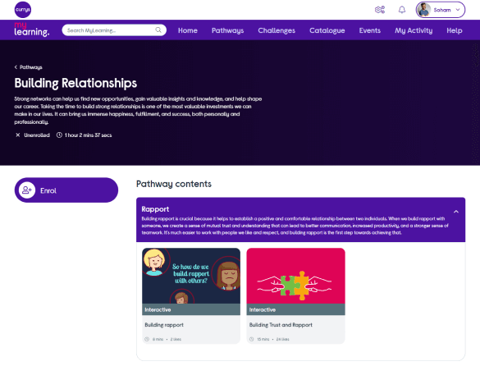Collapse the Rapport section
This screenshot has width=480, height=366.
tap(456, 212)
